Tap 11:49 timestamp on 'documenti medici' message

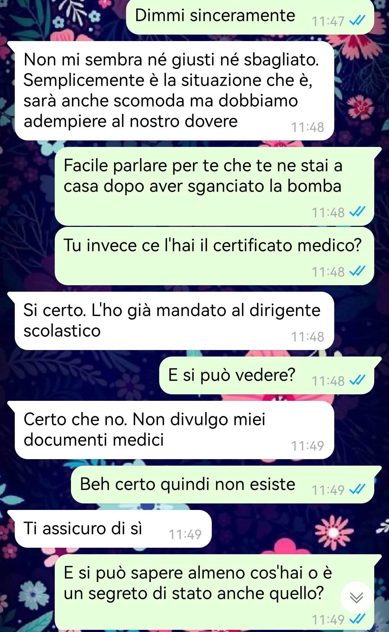(308, 446)
